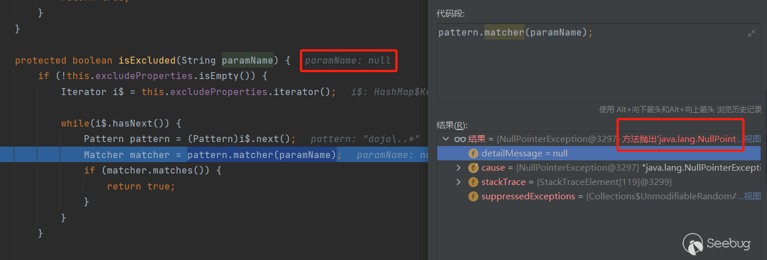Click the field icon beside the cause entry
The image size is (767, 260).
[x=473, y=168]
